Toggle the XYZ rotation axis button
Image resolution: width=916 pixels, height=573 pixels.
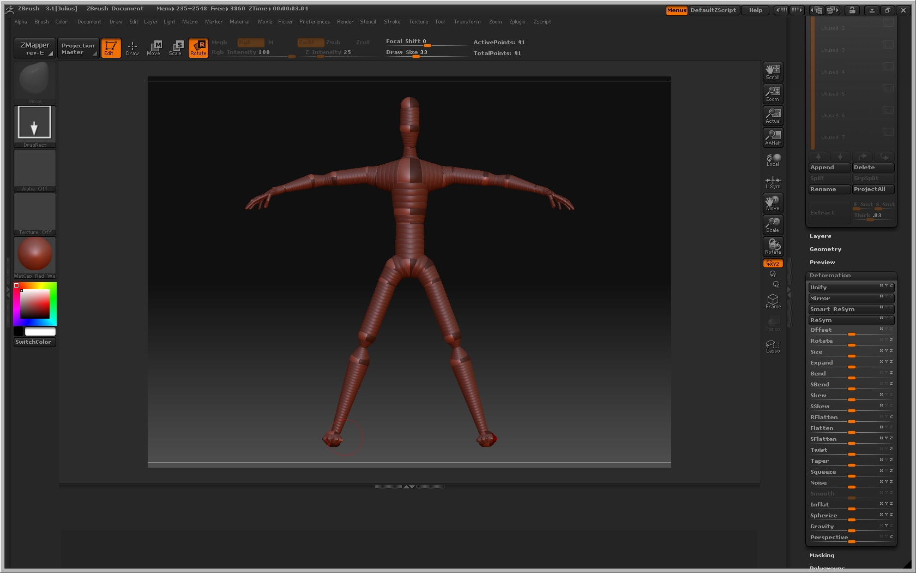tap(773, 264)
